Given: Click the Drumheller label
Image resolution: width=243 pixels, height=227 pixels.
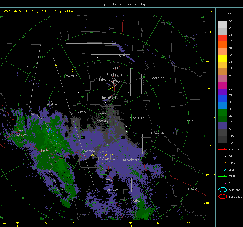Looking at the screenshot, I should (158, 133).
